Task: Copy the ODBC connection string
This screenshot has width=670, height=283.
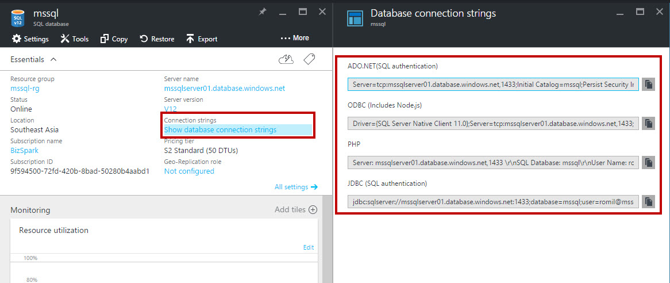Action: tap(648, 124)
